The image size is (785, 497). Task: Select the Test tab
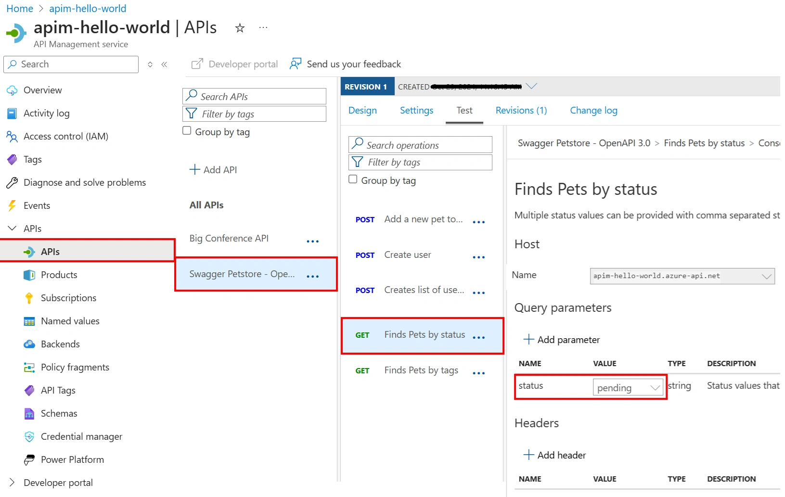464,111
